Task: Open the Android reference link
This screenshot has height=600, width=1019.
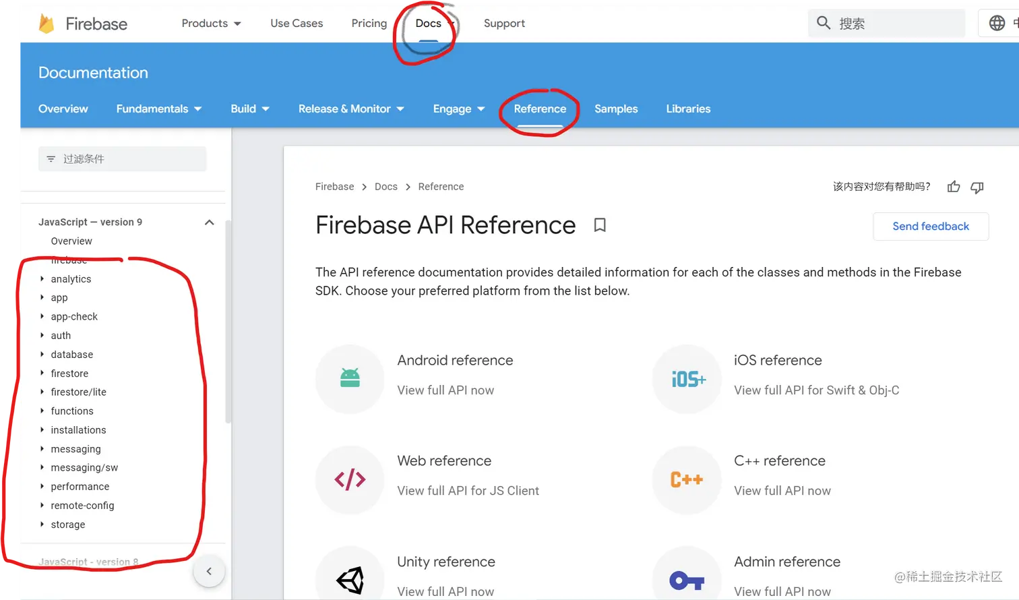Action: click(455, 360)
